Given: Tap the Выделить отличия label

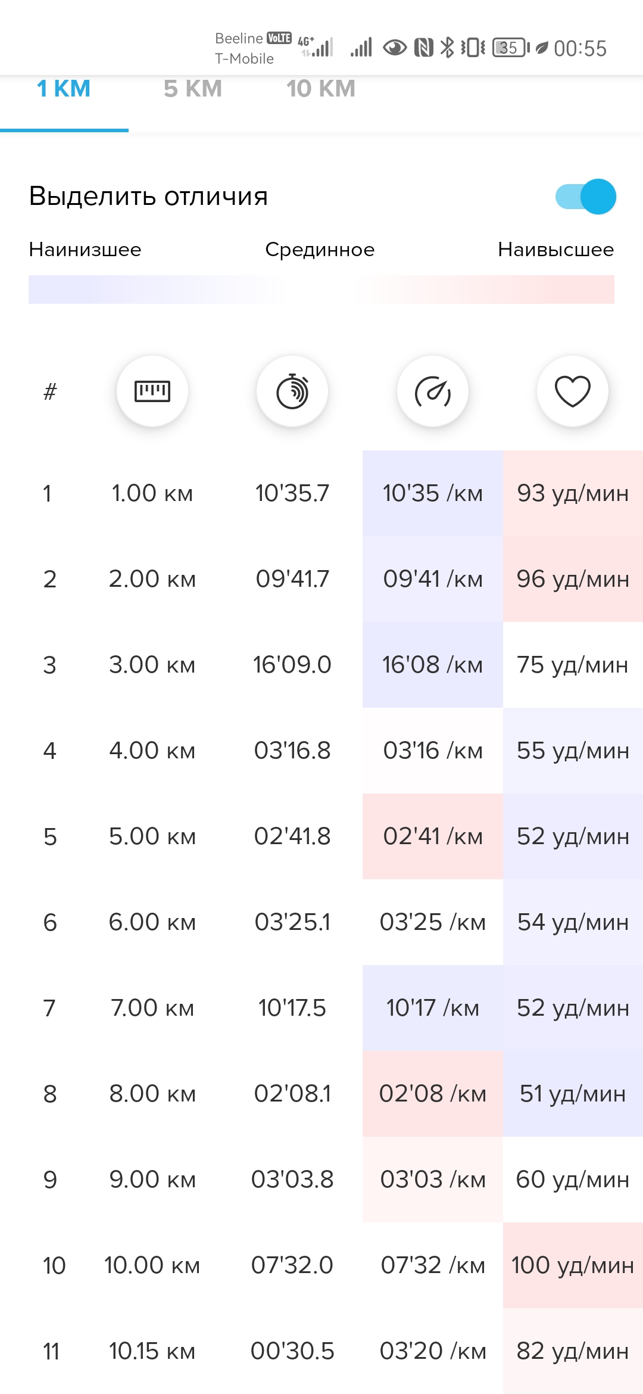Looking at the screenshot, I should tap(149, 196).
